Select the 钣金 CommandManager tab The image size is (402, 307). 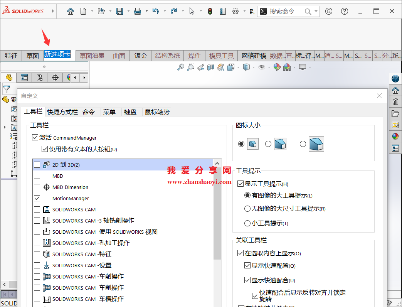click(x=140, y=56)
